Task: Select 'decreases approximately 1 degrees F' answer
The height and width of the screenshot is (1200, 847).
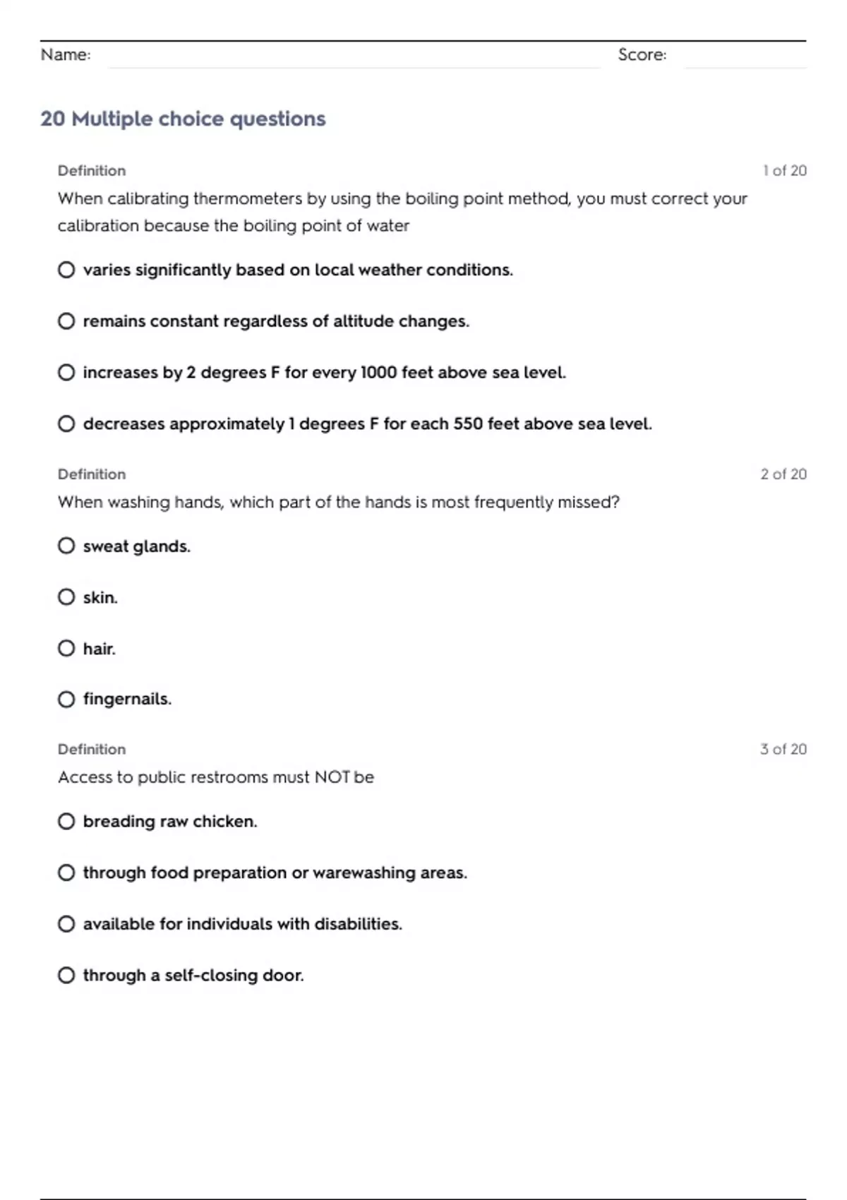Action: [66, 424]
